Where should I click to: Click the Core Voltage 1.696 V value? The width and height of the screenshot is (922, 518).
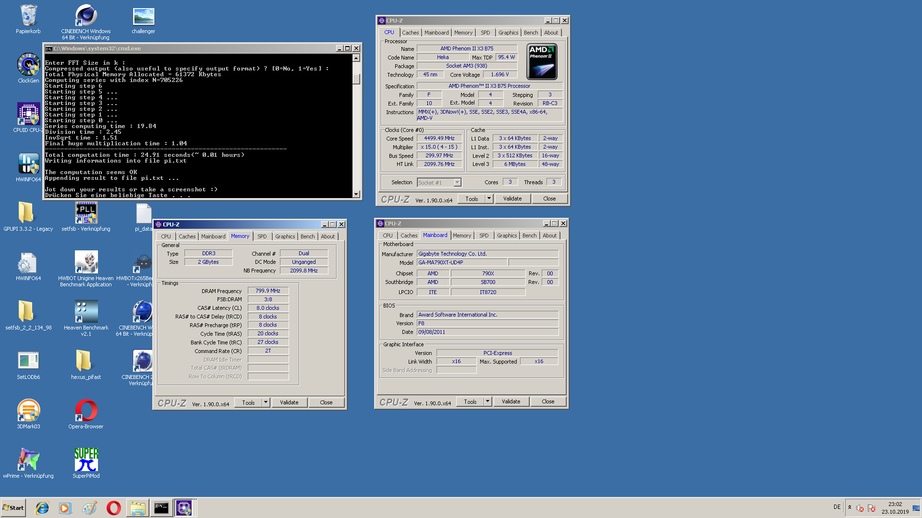(x=499, y=74)
